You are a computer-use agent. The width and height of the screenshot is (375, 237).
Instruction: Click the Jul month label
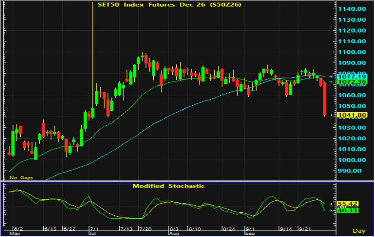click(93, 233)
